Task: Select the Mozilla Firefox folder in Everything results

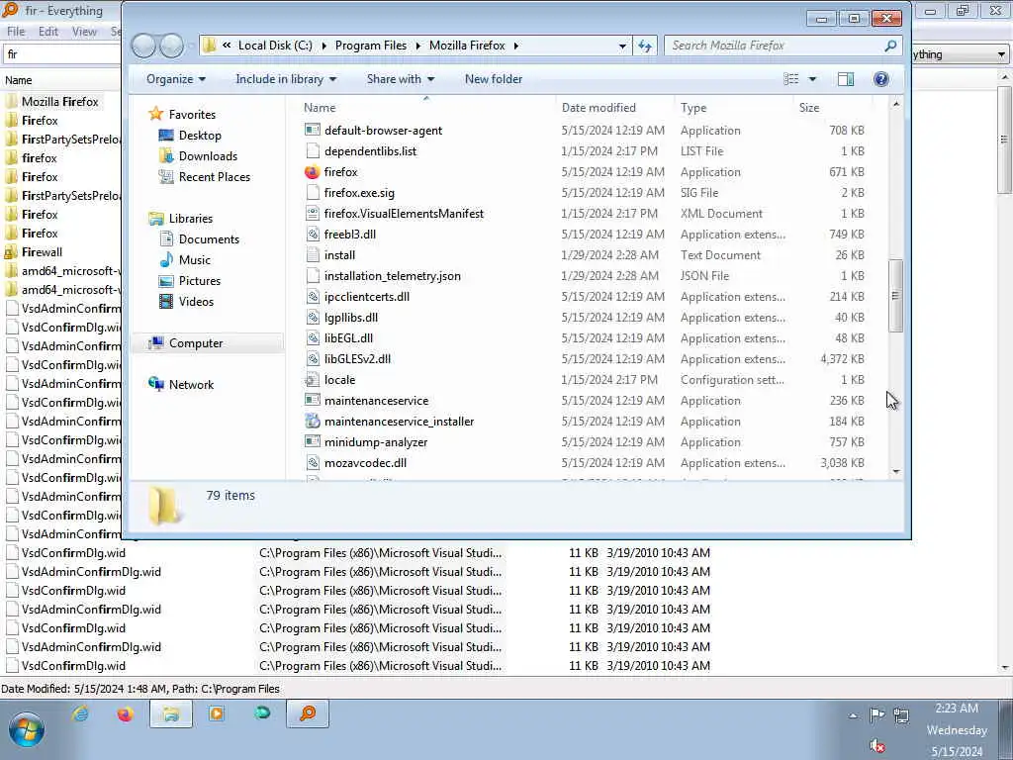Action: pyautogui.click(x=60, y=102)
